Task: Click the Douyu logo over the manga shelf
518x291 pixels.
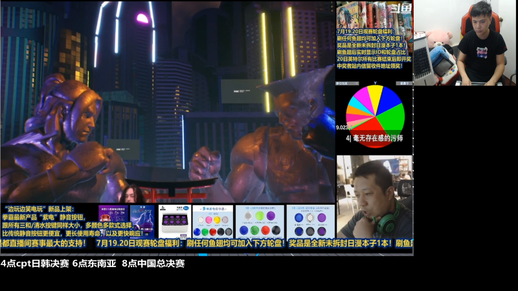Action: coord(400,8)
